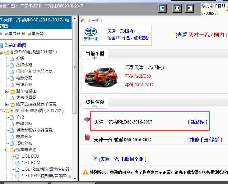Click customer service number 87038205
This screenshot has width=228, height=184.
(210, 13)
